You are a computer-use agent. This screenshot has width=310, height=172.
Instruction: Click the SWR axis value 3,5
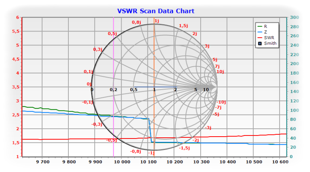pos(16,87)
